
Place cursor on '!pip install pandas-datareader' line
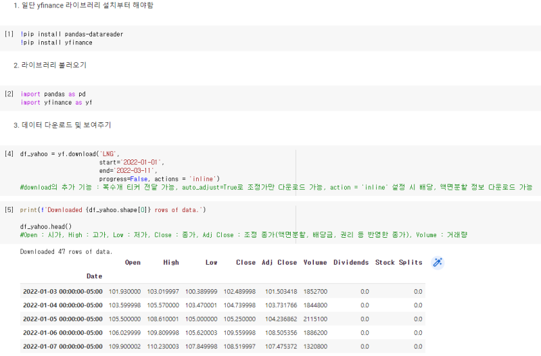pyautogui.click(x=72, y=34)
